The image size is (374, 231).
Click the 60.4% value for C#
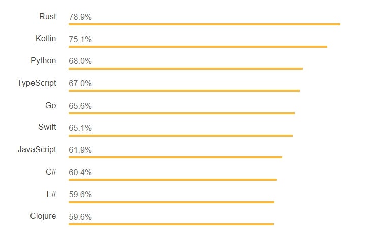80,172
